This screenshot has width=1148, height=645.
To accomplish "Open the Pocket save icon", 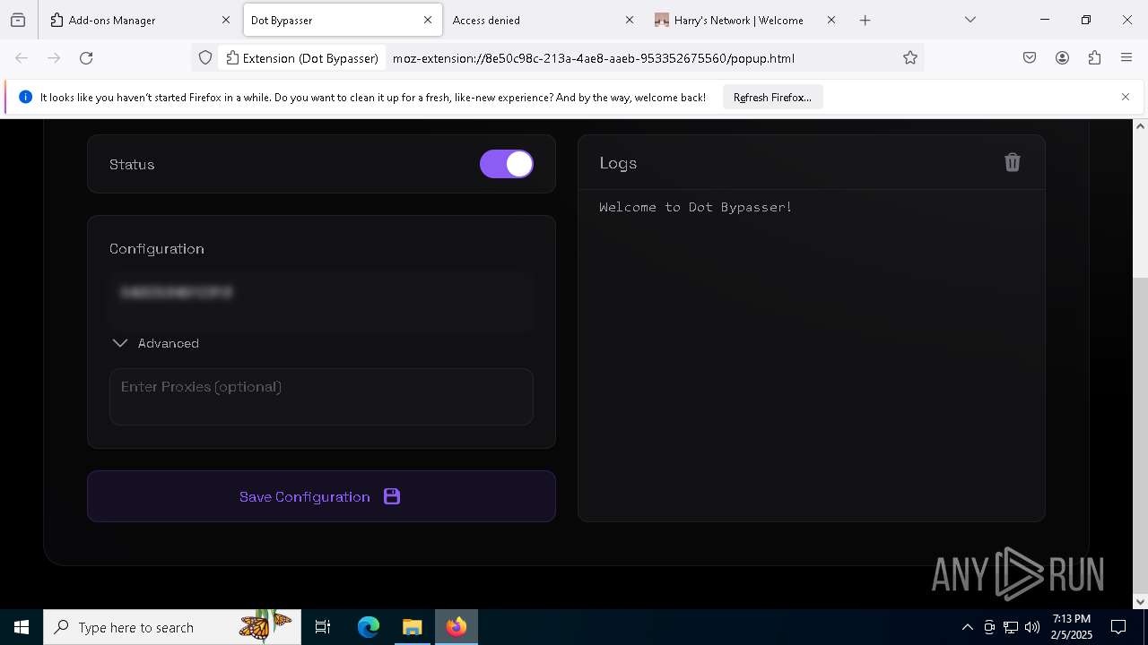I will pos(1030,58).
